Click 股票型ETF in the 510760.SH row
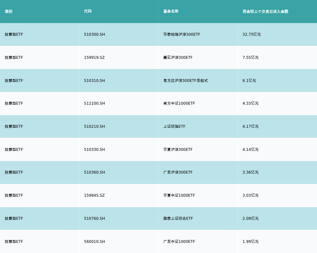This screenshot has height=253, width=317. pyautogui.click(x=14, y=219)
